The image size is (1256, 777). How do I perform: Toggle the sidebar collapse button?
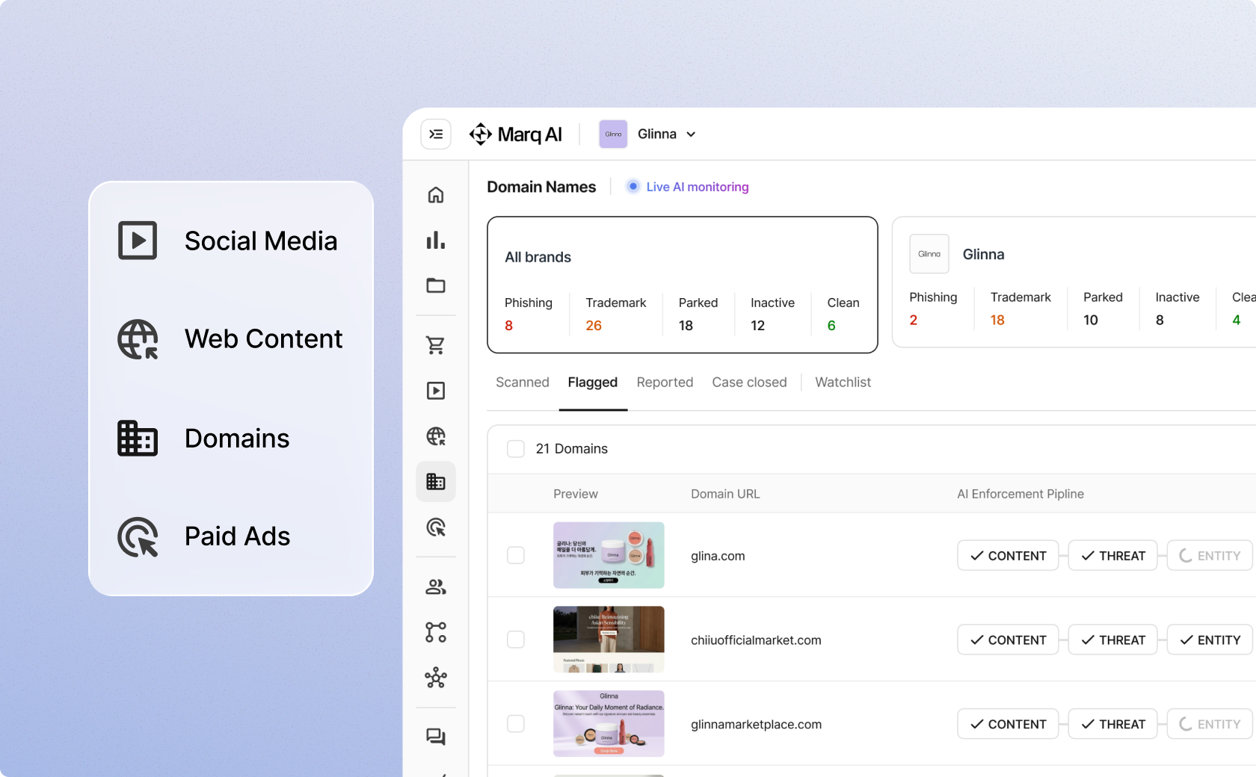pos(436,134)
